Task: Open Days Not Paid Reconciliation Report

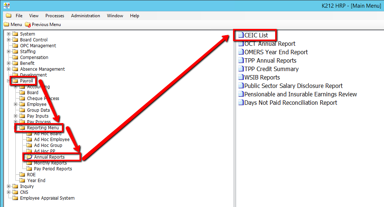Action: (291, 103)
